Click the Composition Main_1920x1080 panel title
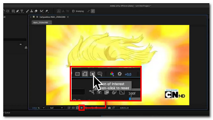The height and width of the screenshot is (120, 213). coord(52,17)
